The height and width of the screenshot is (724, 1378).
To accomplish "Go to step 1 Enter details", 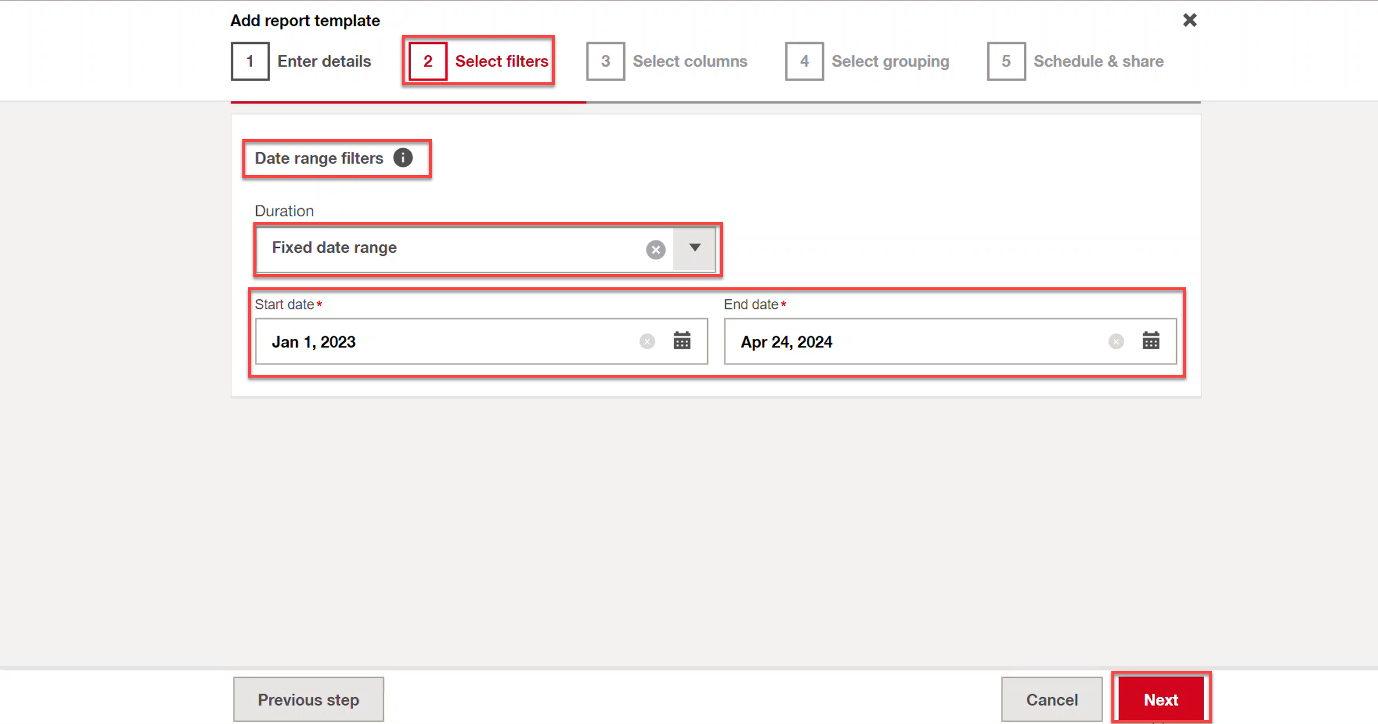I will pos(301,61).
